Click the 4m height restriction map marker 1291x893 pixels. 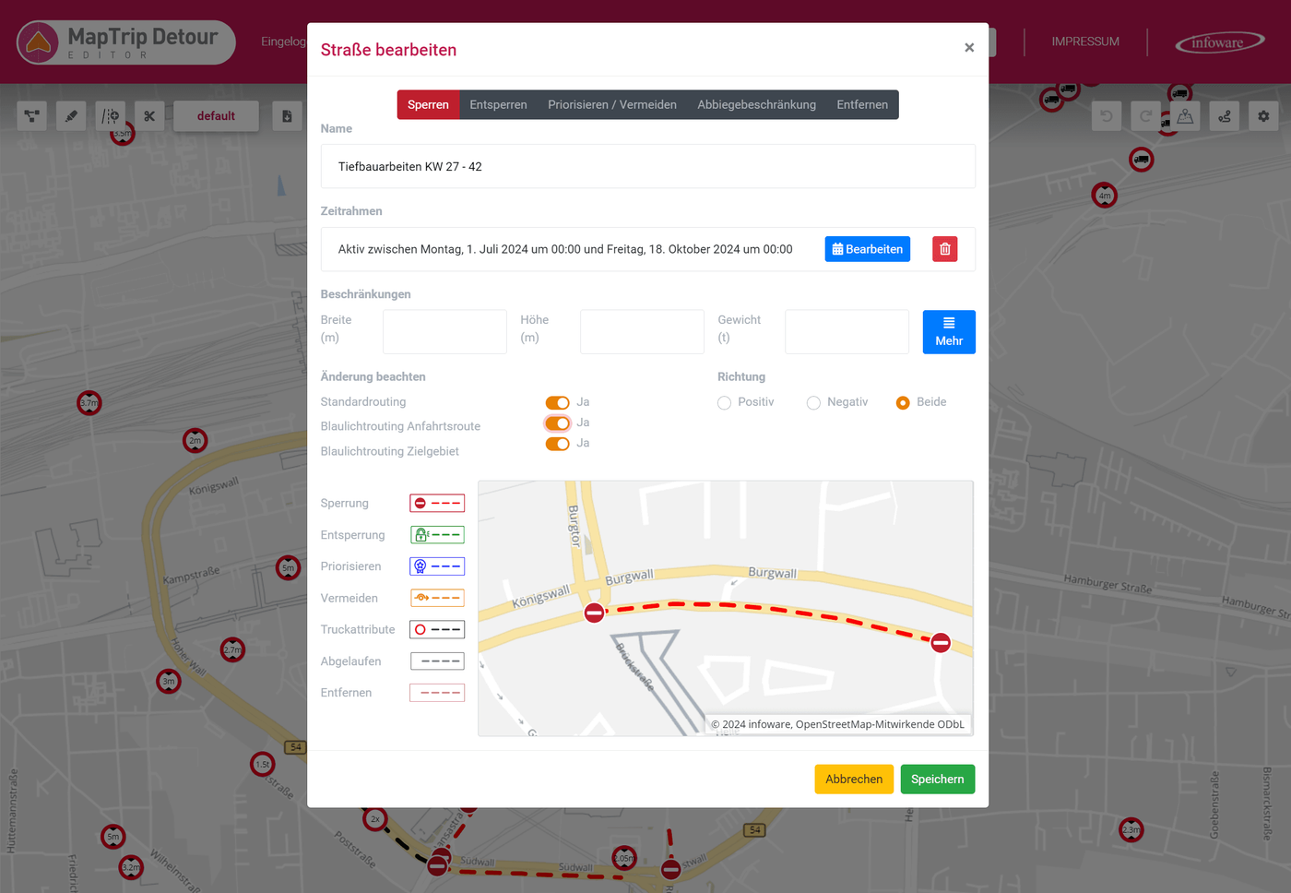[x=1105, y=196]
